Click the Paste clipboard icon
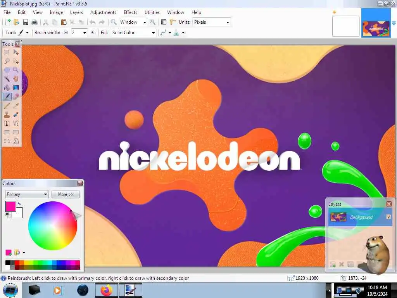 coord(64,22)
